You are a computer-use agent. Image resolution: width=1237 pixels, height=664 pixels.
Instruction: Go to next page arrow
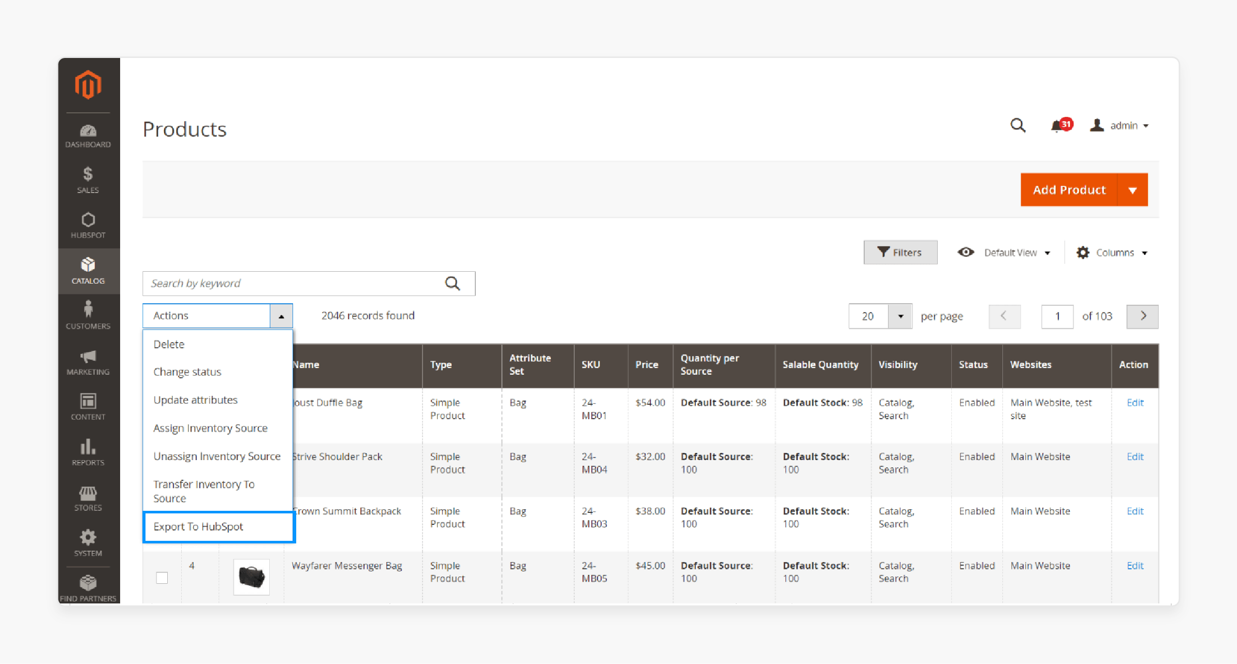1142,316
